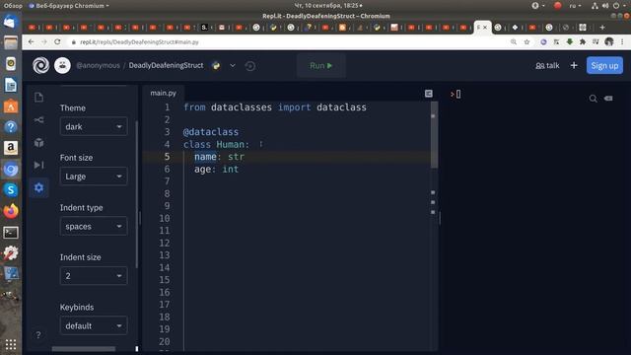Click the anonymous user avatar
This screenshot has height=355, width=631.
coord(62,65)
